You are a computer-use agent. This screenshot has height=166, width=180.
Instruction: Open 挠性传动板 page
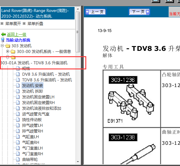click(32, 120)
